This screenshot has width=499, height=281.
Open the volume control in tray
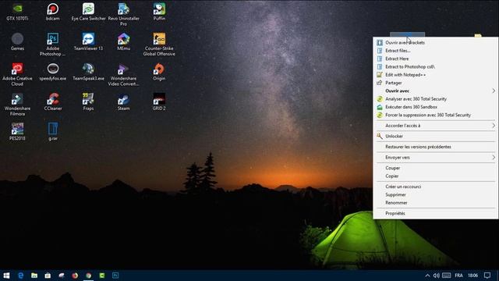point(437,276)
